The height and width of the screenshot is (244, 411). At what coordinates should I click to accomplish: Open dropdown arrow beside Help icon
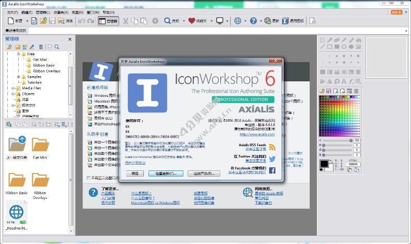[261, 21]
